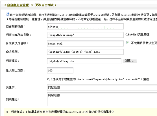Image resolution: width=157 pixels, height=116 pixels.
Task: Focus the 列表模板 field with allmap.htm
Action: pos(84,61)
